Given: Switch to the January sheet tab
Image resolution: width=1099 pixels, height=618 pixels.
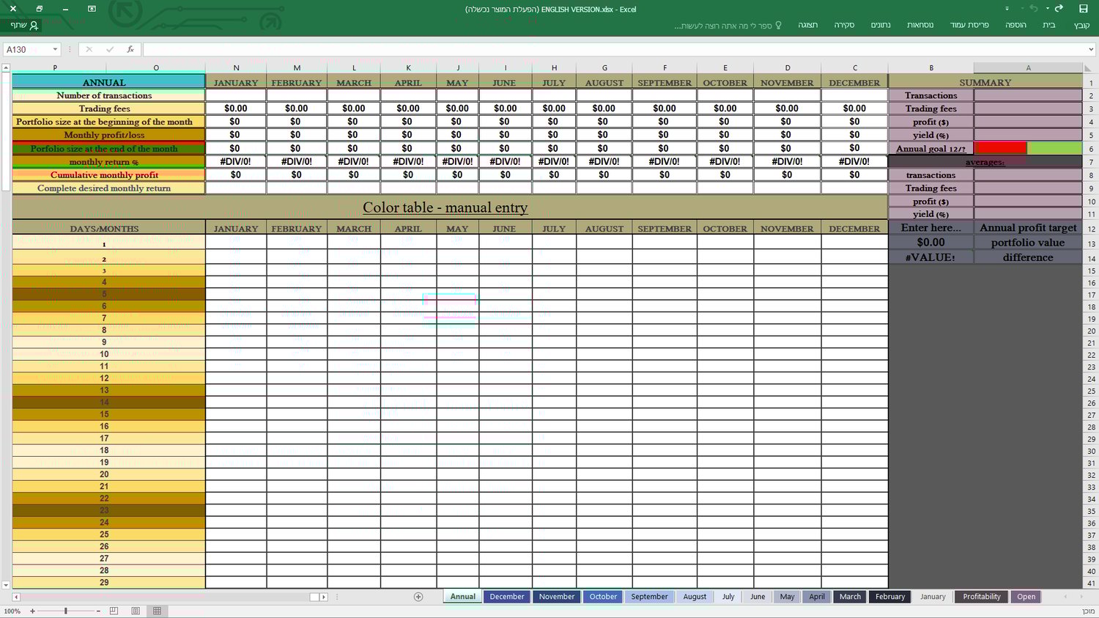Looking at the screenshot, I should 933,597.
